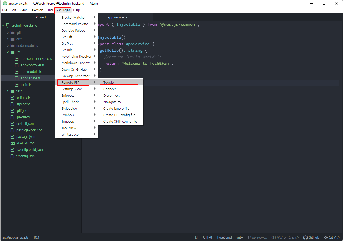343x241 pixels.
Task: Select Create FTP config file
Action: (120, 115)
